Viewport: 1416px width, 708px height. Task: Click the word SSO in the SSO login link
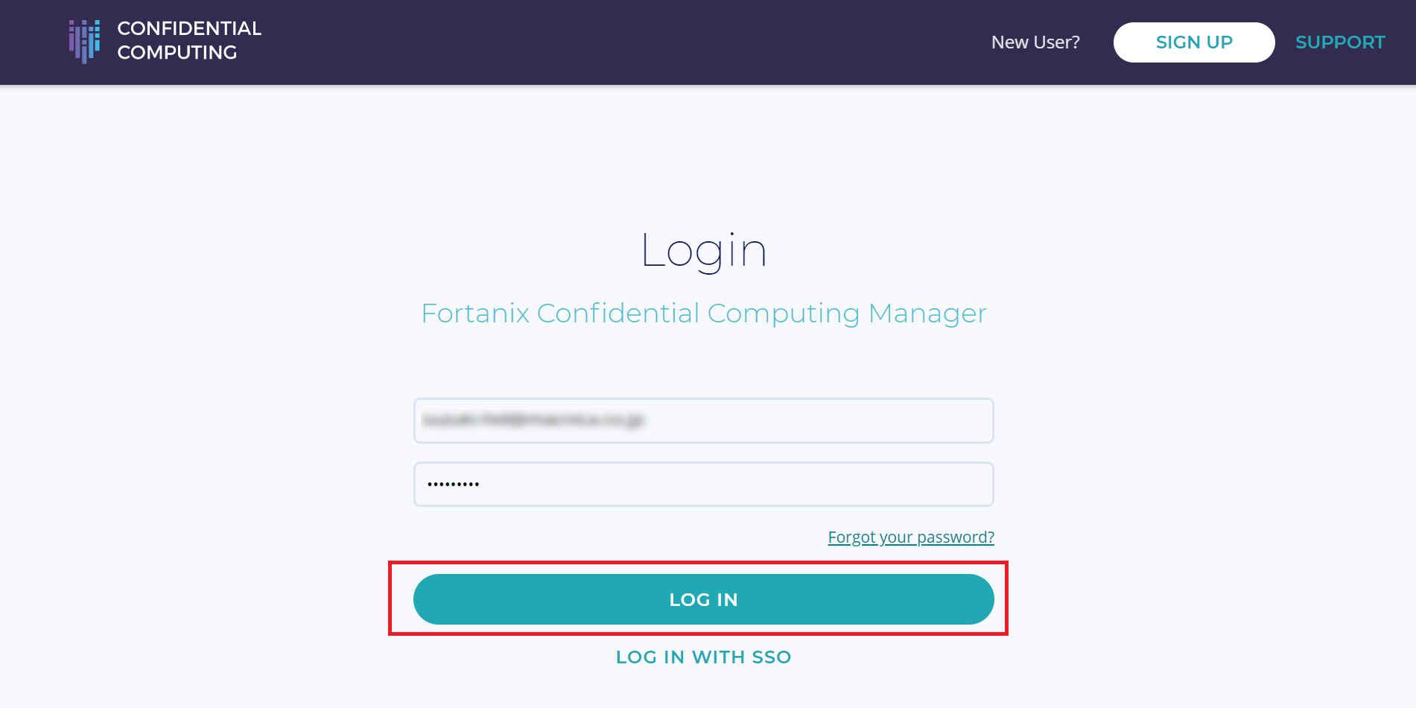[772, 657]
